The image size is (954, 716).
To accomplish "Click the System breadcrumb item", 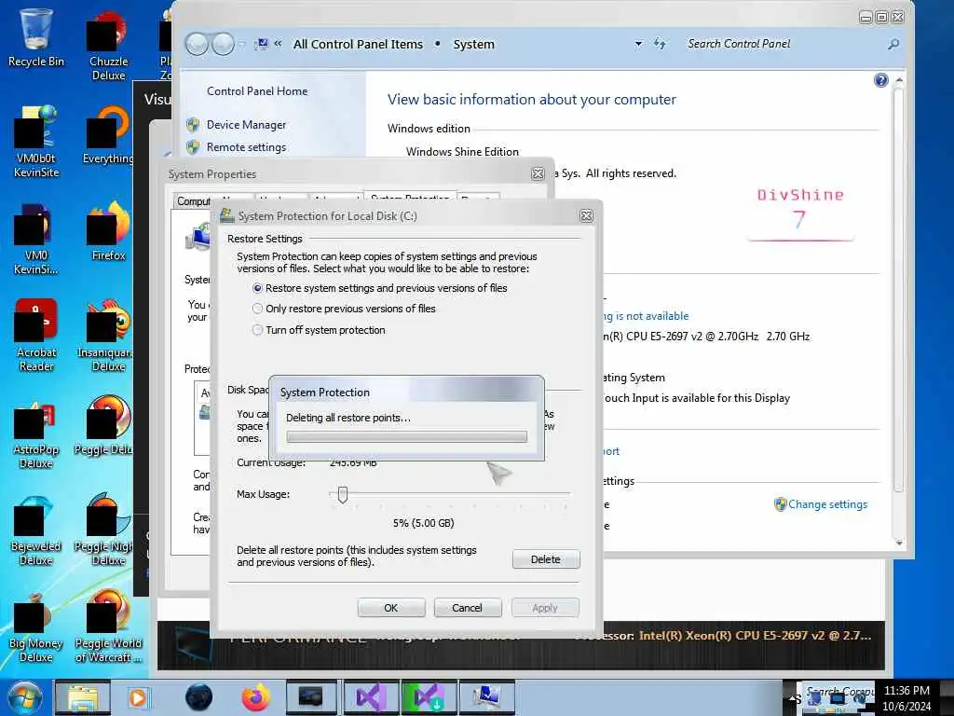I will (x=473, y=45).
